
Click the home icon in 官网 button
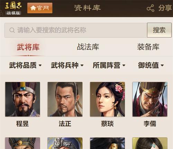pos(33,8)
